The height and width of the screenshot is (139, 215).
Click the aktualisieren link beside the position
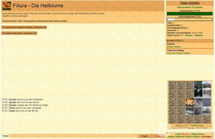pyautogui.click(x=198, y=125)
